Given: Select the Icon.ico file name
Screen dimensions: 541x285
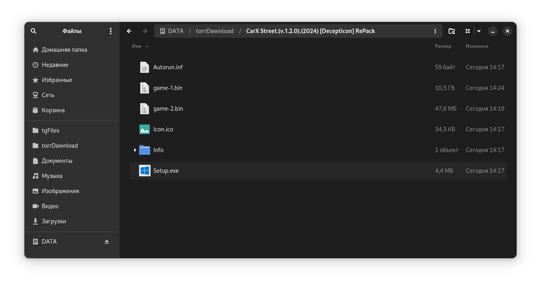Looking at the screenshot, I should coord(163,129).
